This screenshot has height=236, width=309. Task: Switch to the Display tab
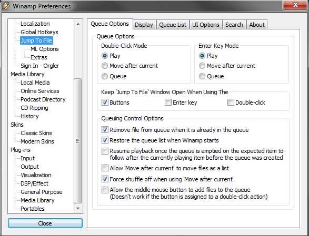tap(144, 25)
